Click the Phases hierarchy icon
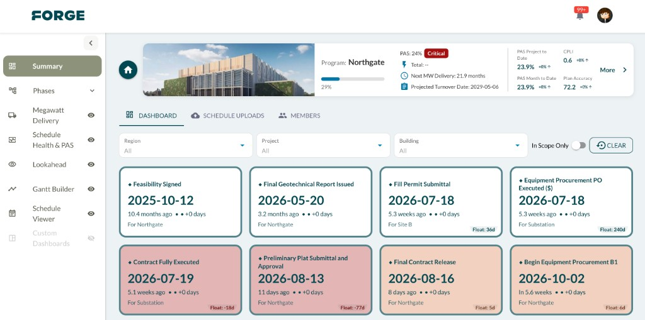The height and width of the screenshot is (320, 645). pos(13,91)
